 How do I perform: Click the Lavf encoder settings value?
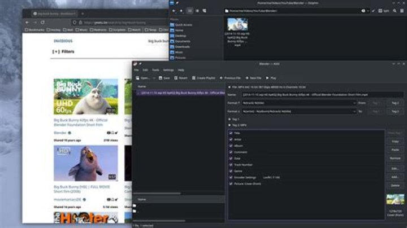[x=271, y=177]
